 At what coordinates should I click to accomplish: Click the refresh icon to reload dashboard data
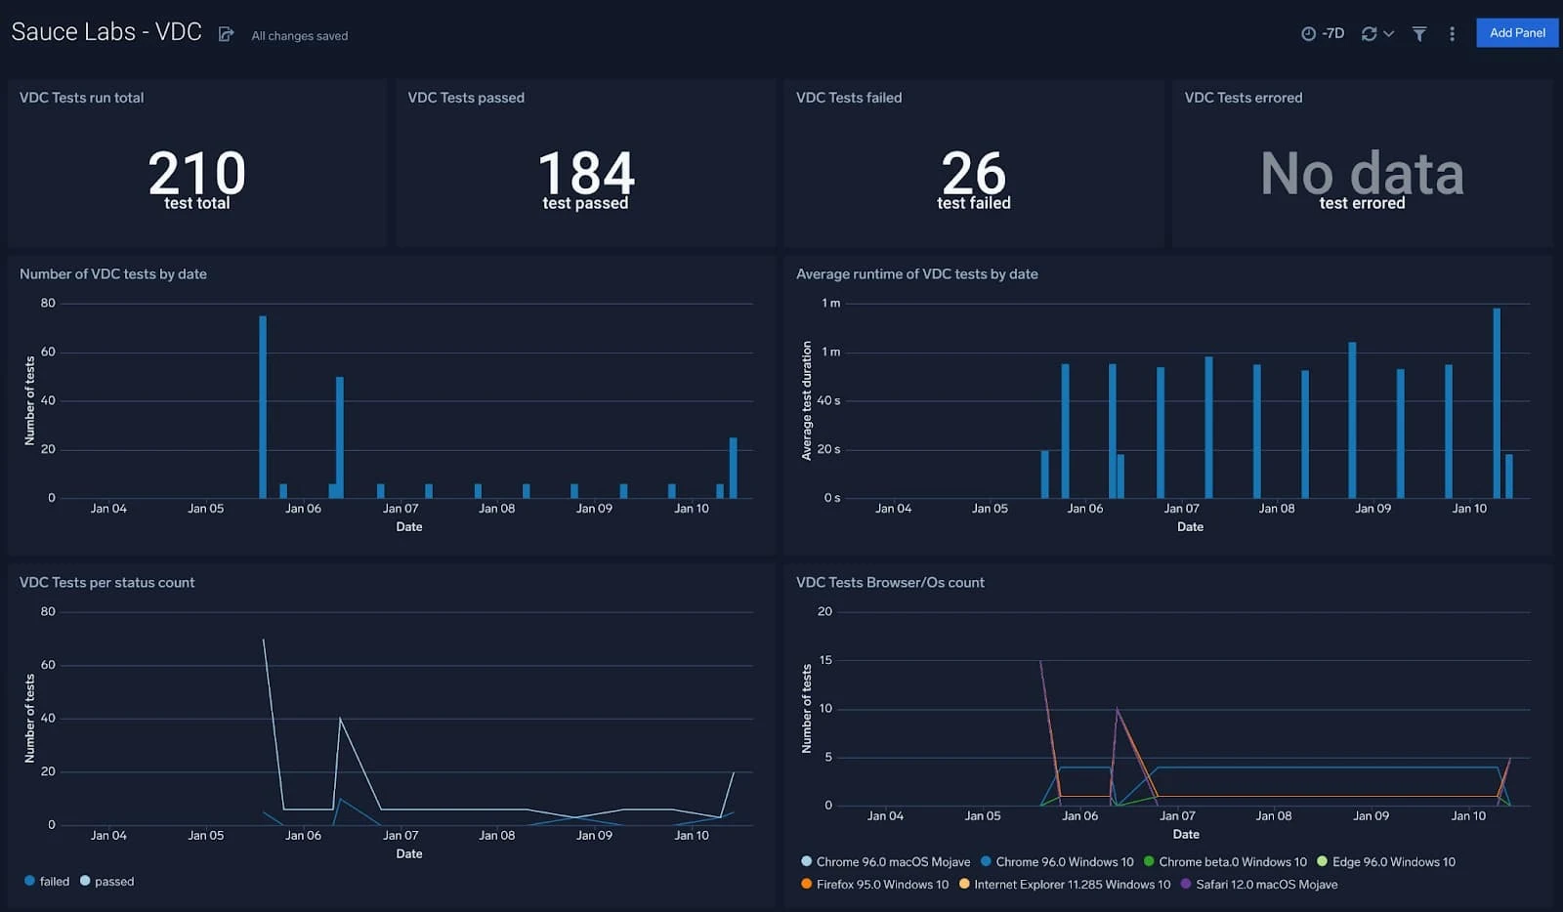click(x=1368, y=32)
